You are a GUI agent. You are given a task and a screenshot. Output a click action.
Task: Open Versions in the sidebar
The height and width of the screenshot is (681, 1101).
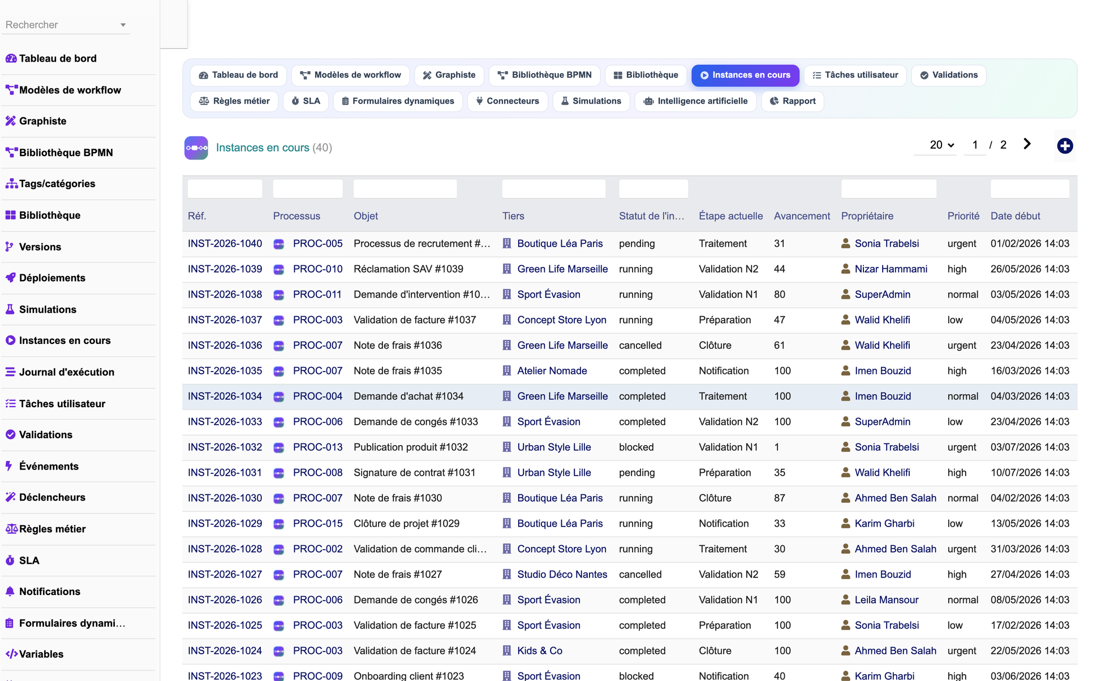click(x=33, y=247)
